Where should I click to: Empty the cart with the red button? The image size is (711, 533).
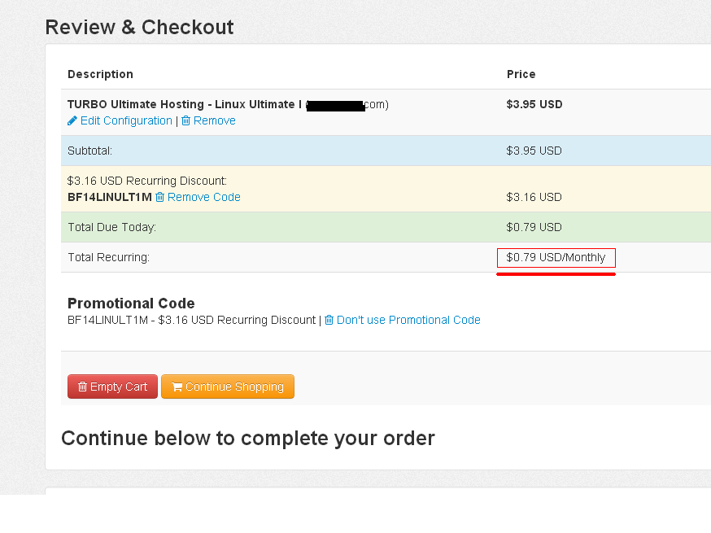(x=112, y=387)
